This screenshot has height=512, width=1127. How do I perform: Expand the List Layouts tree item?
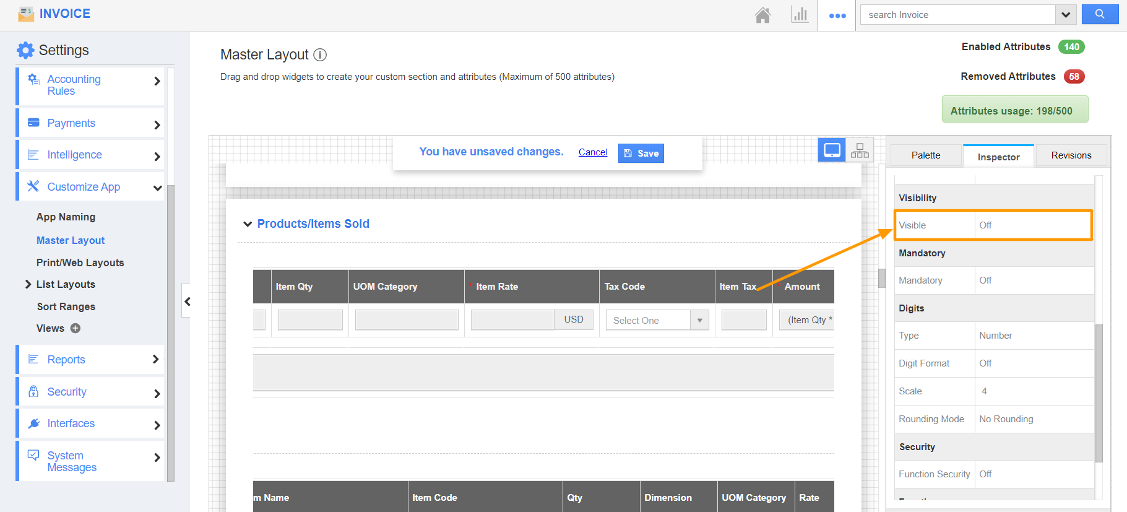click(x=28, y=284)
